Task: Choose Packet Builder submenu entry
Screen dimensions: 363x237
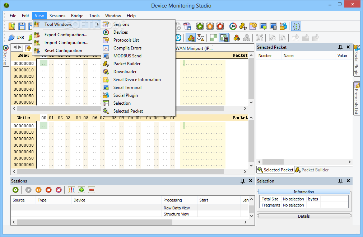Action: click(x=138, y=63)
